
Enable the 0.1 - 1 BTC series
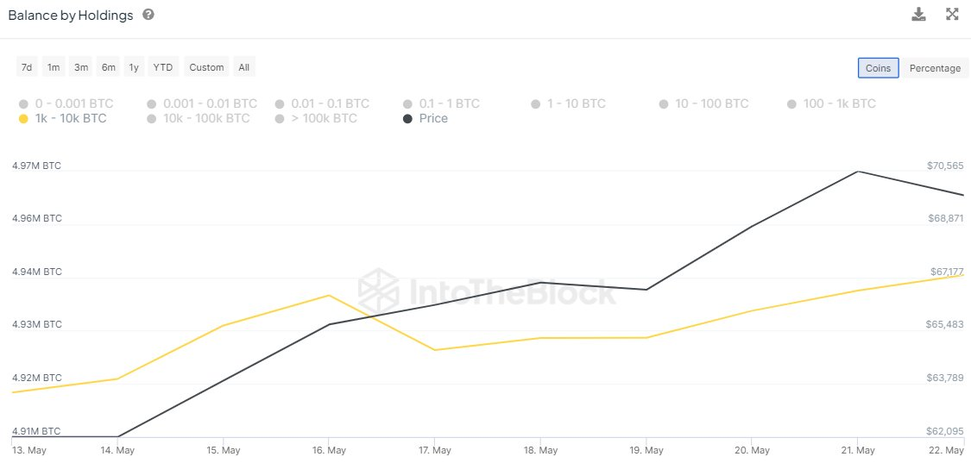click(441, 104)
